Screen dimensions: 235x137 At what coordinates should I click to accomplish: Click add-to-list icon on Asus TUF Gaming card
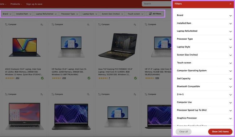(135, 24)
